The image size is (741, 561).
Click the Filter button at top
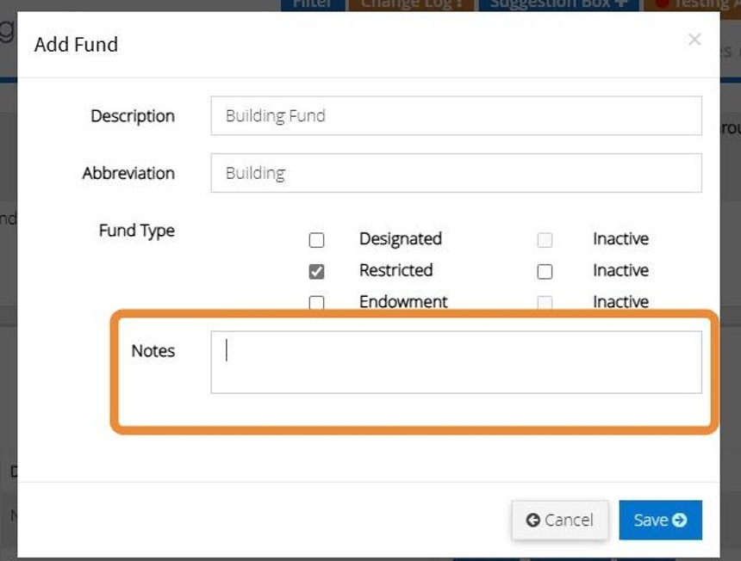click(x=312, y=4)
